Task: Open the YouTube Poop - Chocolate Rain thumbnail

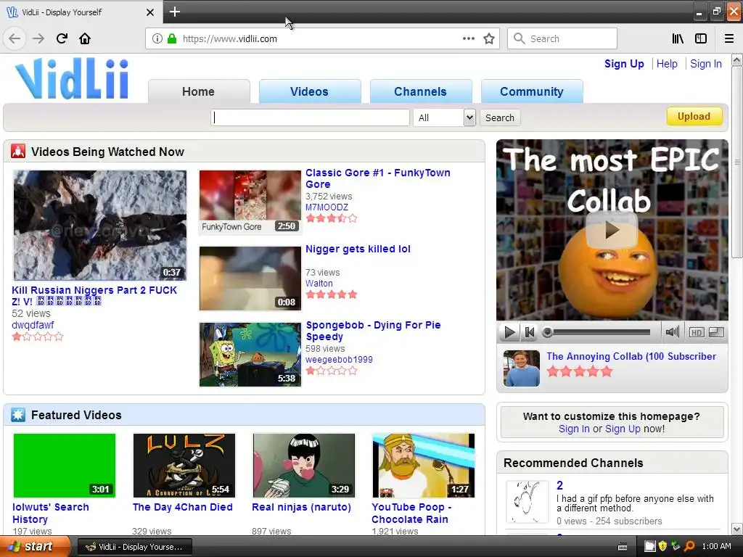Action: point(423,466)
